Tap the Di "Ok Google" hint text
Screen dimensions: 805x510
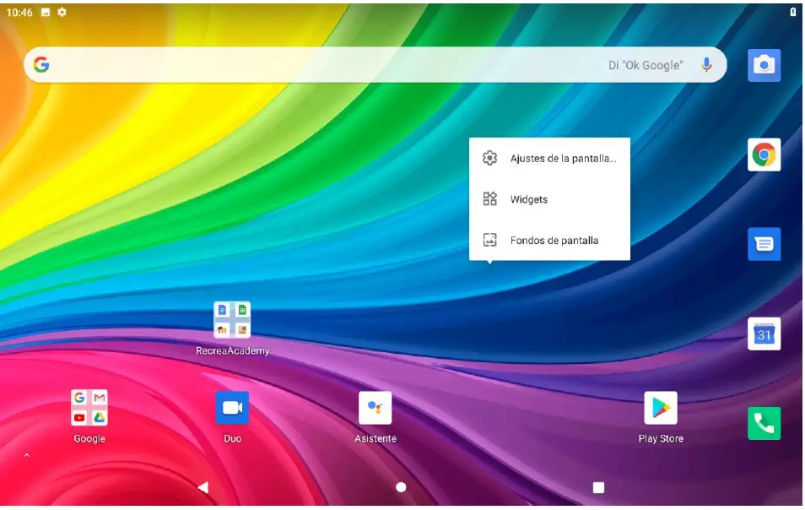coord(646,65)
